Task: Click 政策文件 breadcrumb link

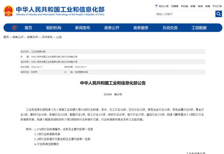Action: click(33, 37)
